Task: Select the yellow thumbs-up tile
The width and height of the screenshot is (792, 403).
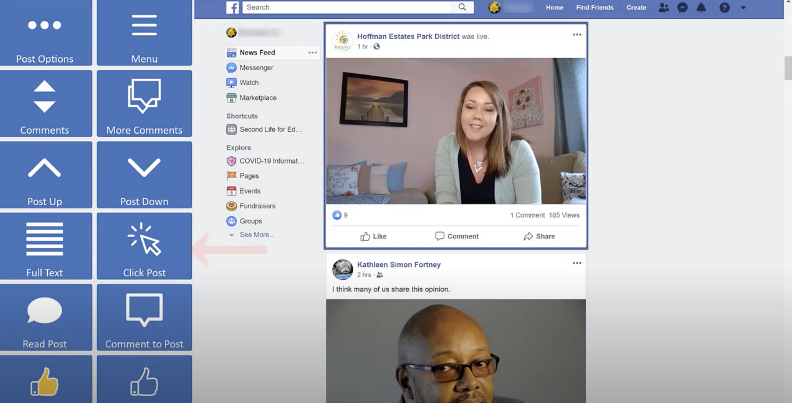Action: (46, 379)
